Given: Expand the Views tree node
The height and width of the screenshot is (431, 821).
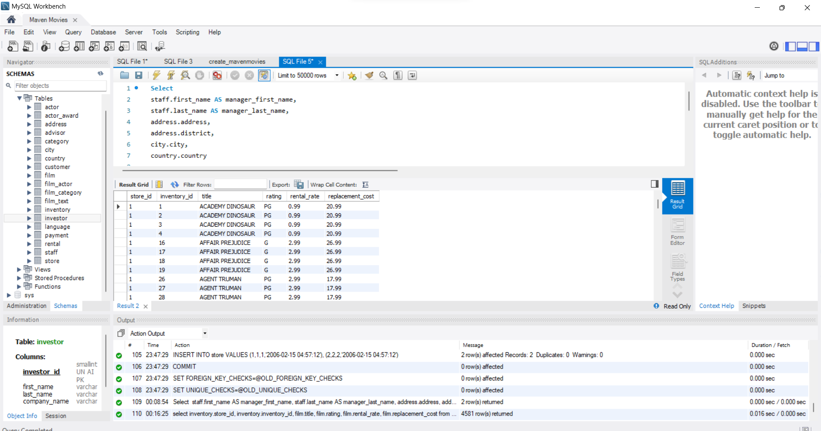Looking at the screenshot, I should pyautogui.click(x=19, y=269).
